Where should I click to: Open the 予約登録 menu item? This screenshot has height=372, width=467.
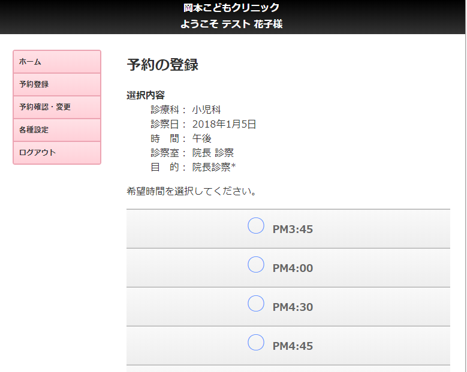point(56,84)
